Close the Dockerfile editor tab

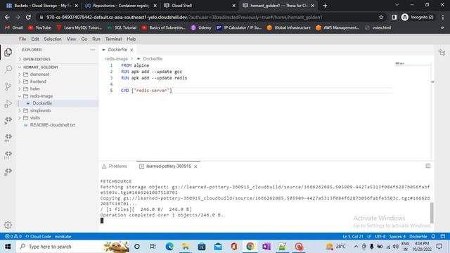pyautogui.click(x=131, y=50)
